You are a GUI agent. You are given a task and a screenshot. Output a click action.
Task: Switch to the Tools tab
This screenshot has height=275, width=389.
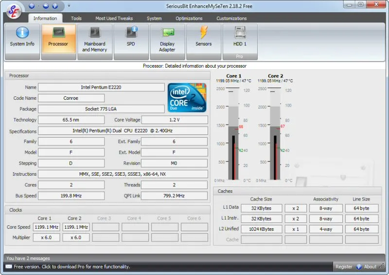[x=76, y=18]
